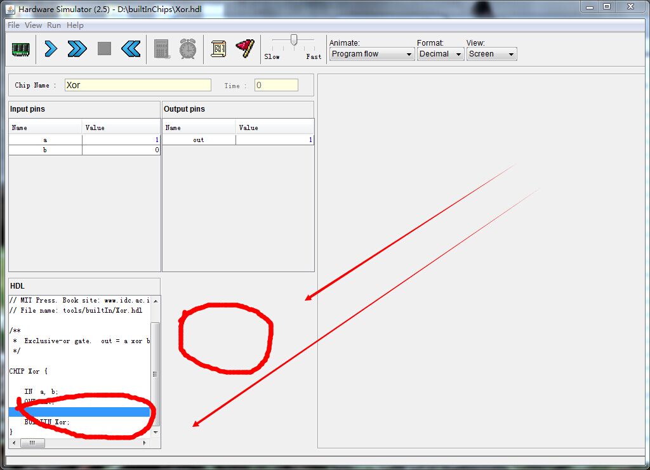The height and width of the screenshot is (470, 650).
Task: Open the Help menu
Action: click(75, 25)
